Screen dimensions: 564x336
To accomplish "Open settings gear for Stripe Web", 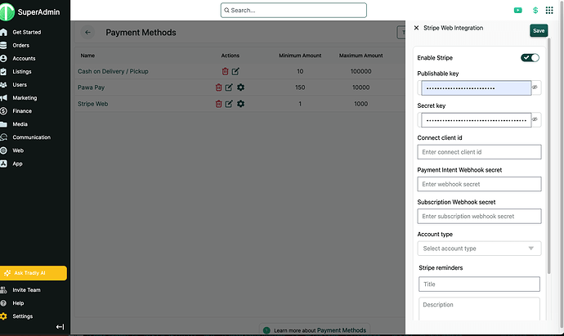I will [x=240, y=104].
